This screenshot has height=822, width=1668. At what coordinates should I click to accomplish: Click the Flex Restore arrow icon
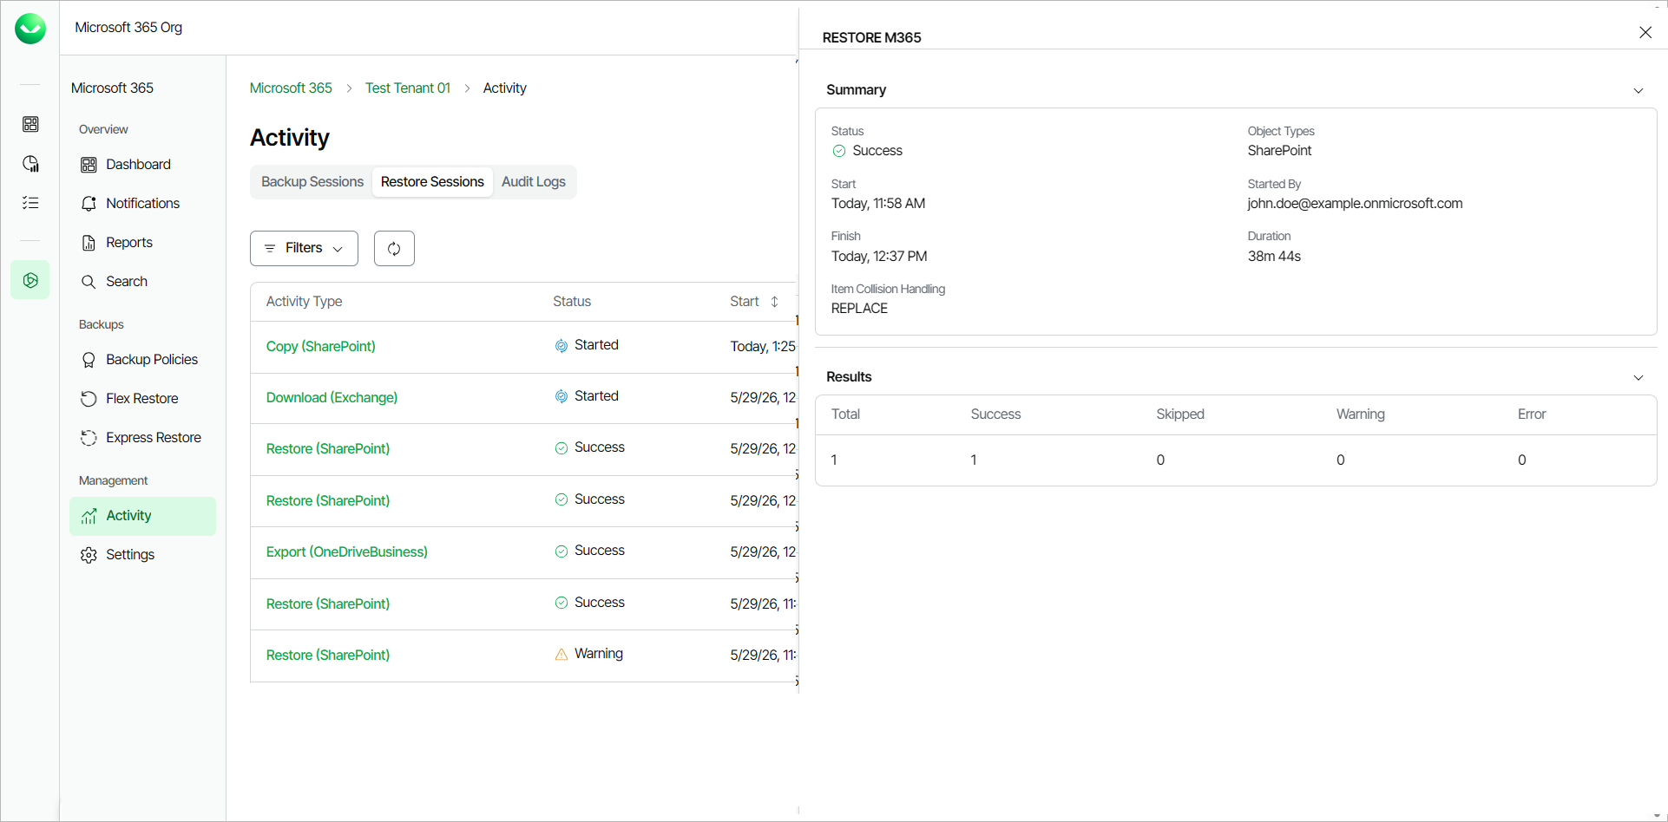pos(89,399)
